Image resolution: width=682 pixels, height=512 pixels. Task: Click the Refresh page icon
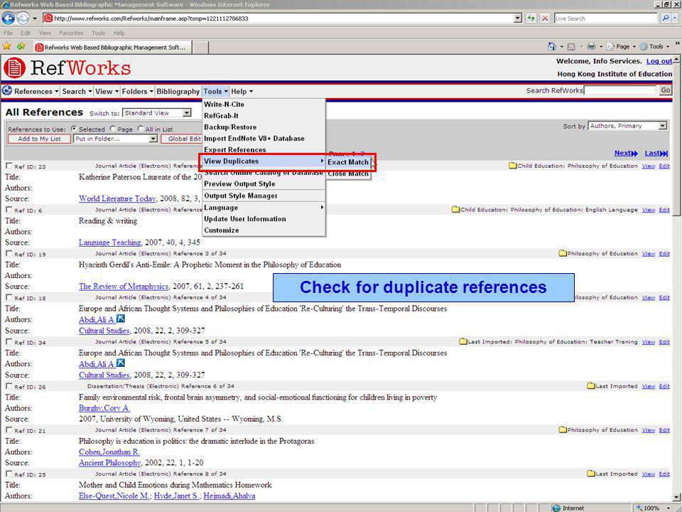click(531, 18)
